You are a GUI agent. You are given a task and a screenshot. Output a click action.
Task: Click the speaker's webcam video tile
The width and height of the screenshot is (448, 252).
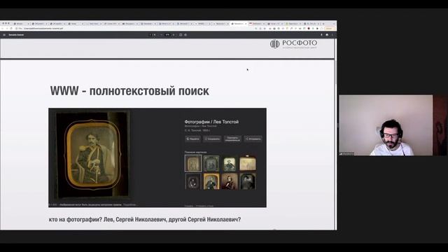pos(386,125)
